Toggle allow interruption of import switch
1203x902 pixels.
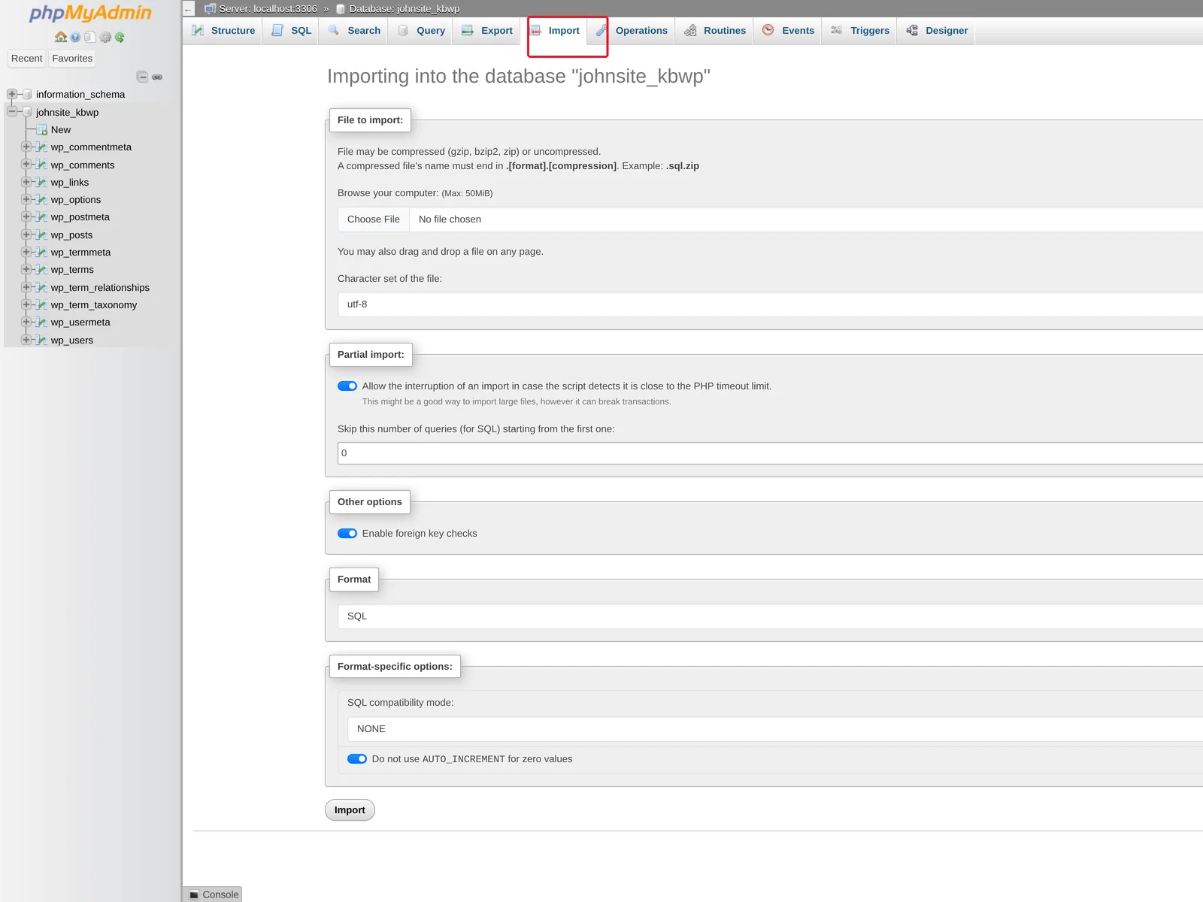[347, 386]
